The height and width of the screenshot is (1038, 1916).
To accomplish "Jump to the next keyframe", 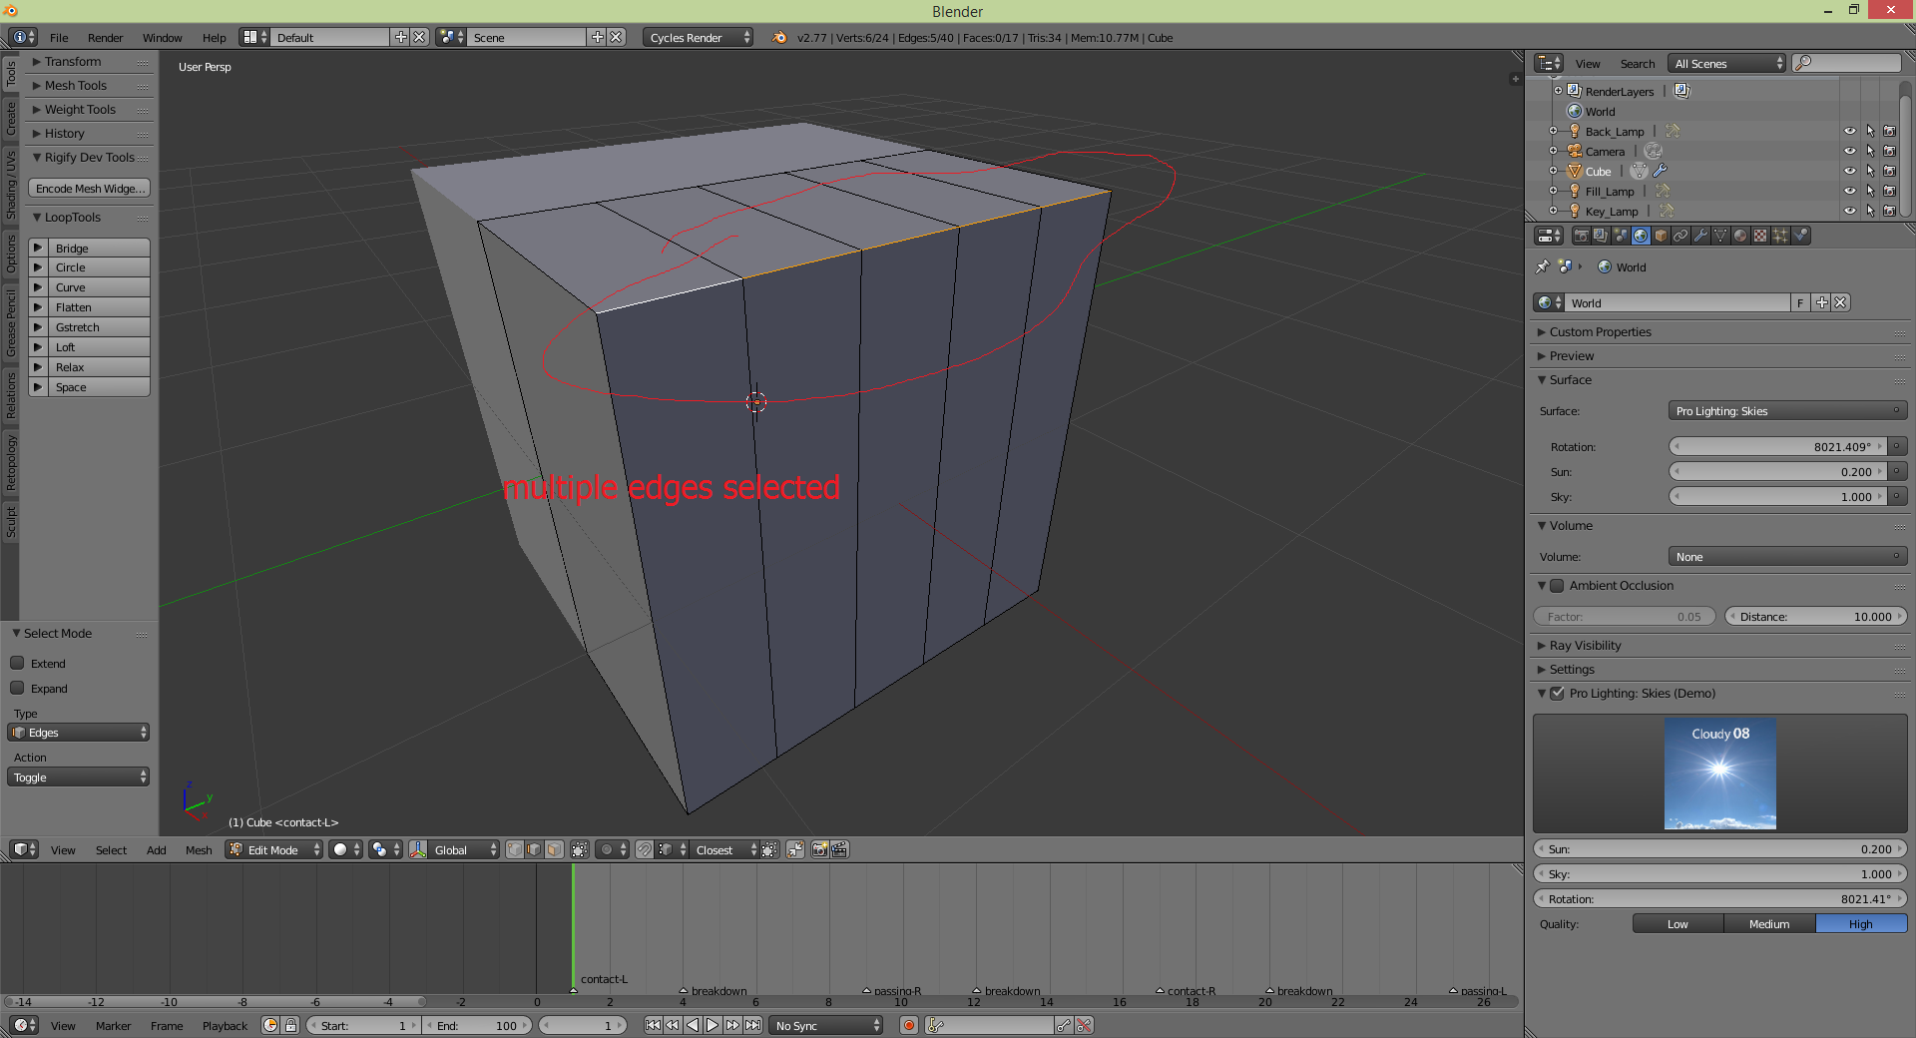I will point(732,1025).
